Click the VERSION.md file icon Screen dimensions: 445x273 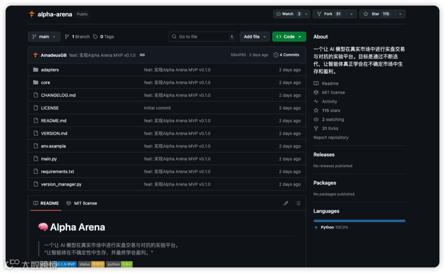click(x=35, y=133)
